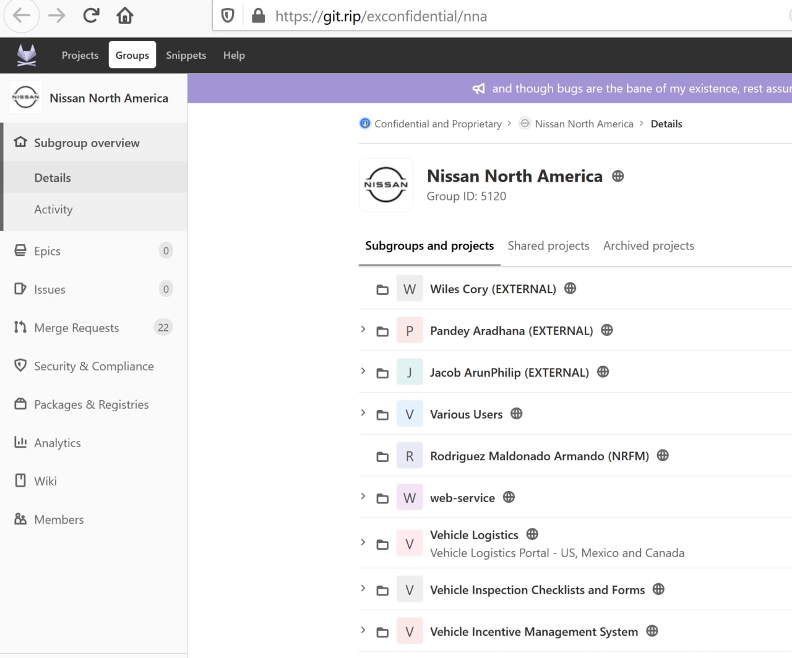Click the Members people icon
The height and width of the screenshot is (658, 792).
tap(20, 519)
